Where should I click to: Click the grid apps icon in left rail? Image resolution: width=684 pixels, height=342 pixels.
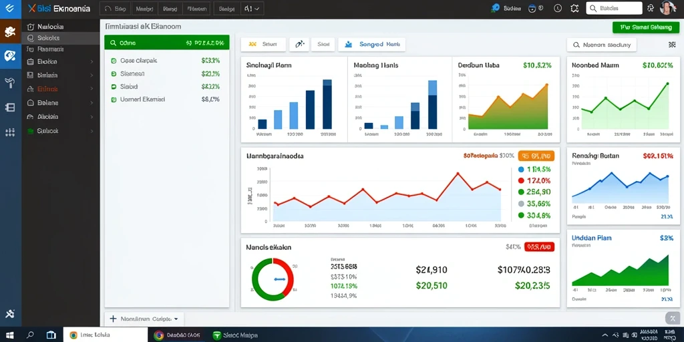click(x=10, y=133)
